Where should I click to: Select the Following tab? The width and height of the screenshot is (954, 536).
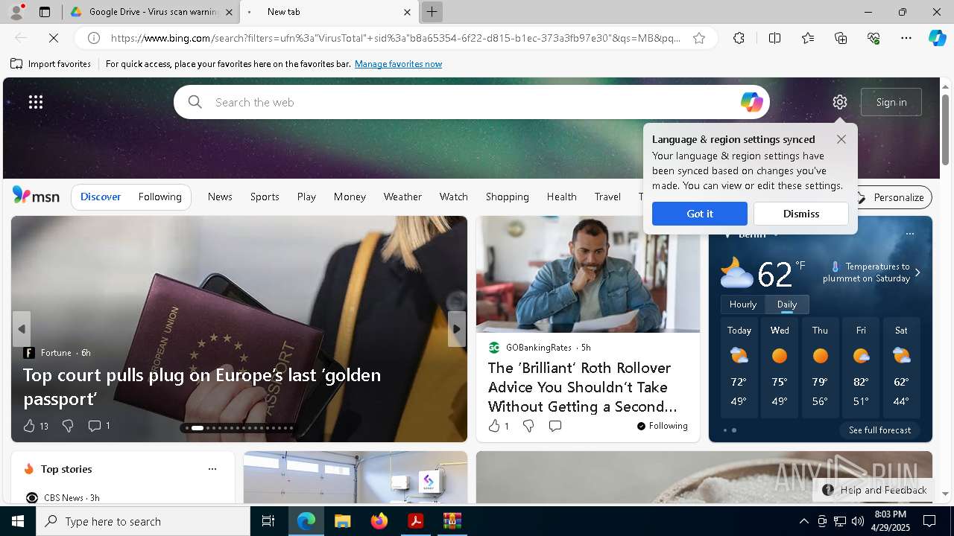tap(160, 197)
